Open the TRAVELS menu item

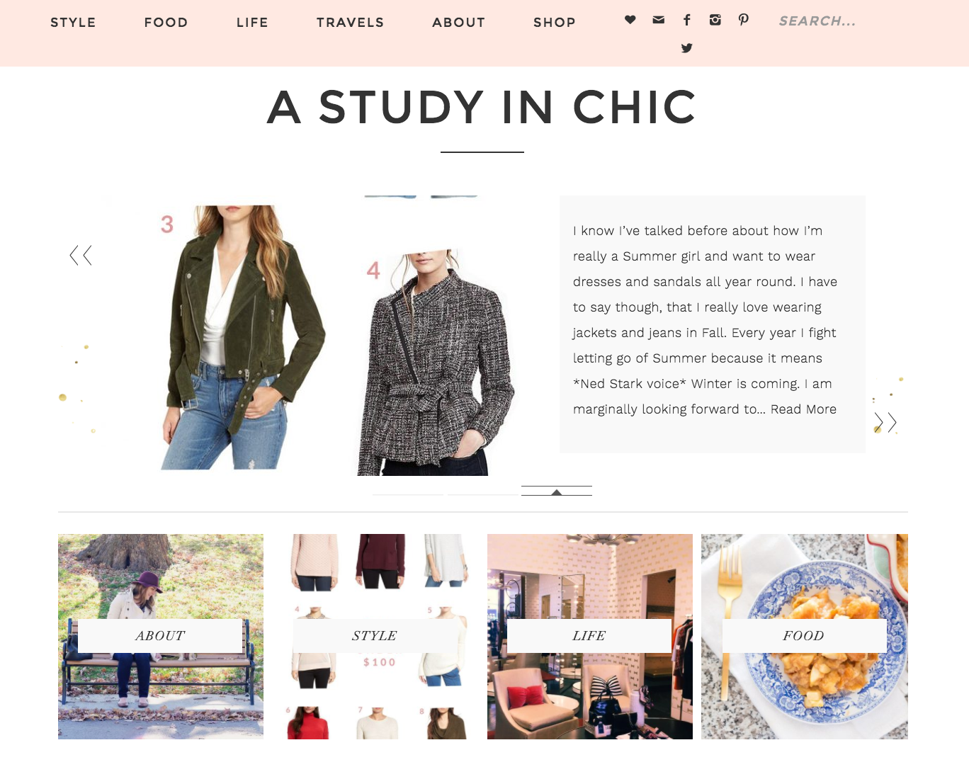tap(350, 23)
